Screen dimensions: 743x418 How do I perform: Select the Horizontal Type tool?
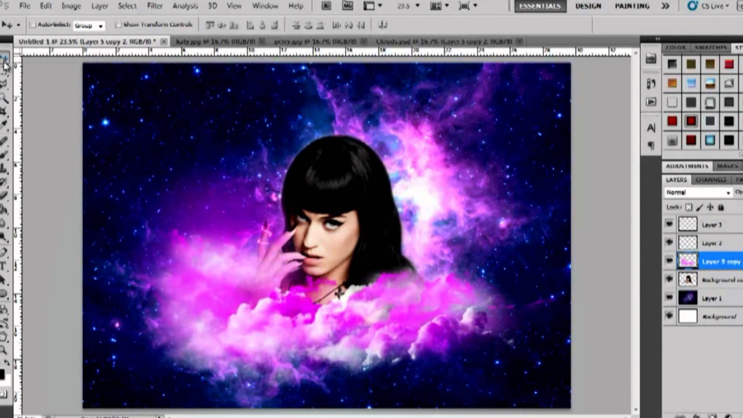tap(3, 266)
